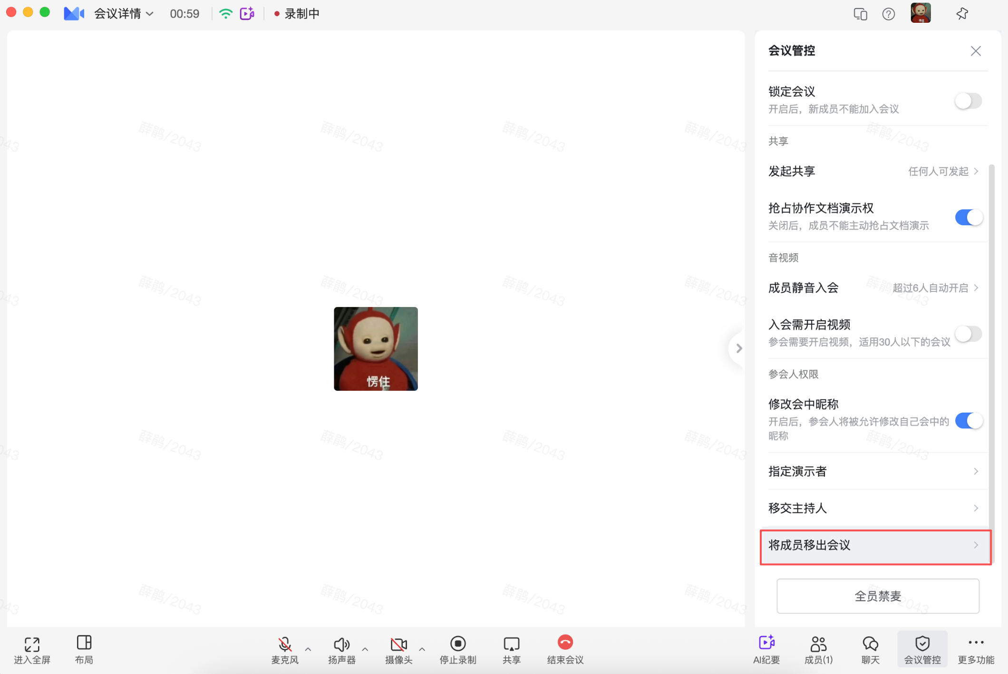Click macOS green maximize window button
1008x674 pixels.
tap(45, 13)
